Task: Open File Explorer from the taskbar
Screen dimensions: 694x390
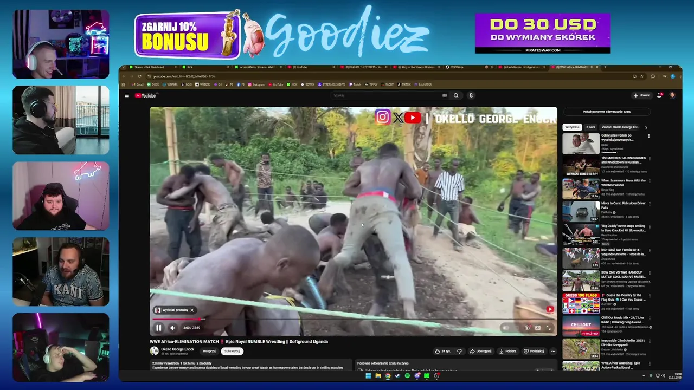Action: [x=378, y=375]
